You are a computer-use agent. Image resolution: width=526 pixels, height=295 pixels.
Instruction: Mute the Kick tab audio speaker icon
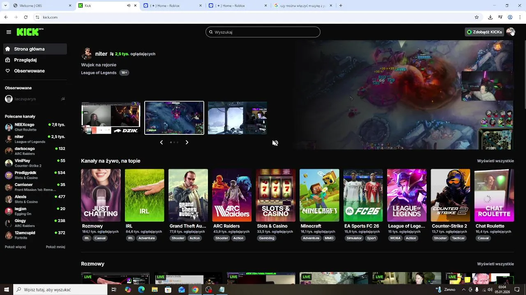[x=129, y=6]
